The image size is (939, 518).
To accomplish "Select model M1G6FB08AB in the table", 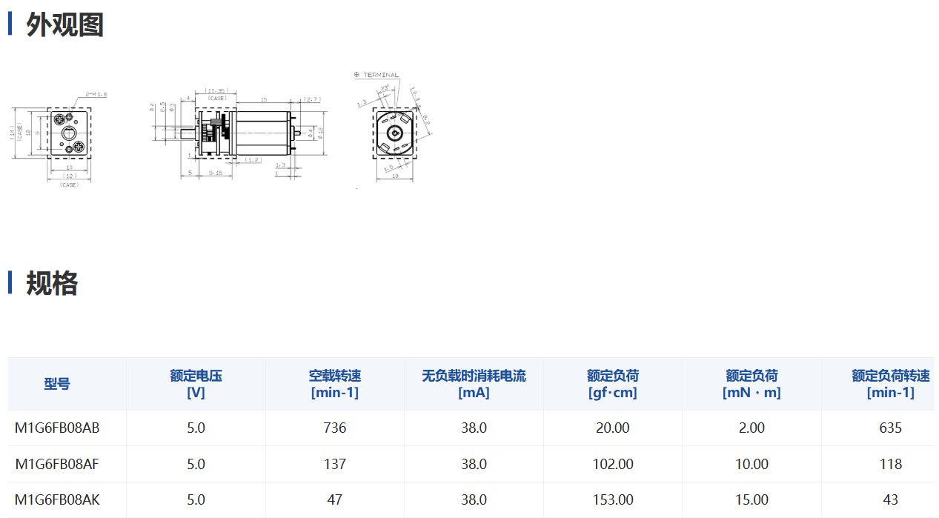I will coord(57,428).
